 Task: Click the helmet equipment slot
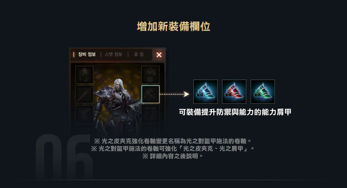point(84,75)
